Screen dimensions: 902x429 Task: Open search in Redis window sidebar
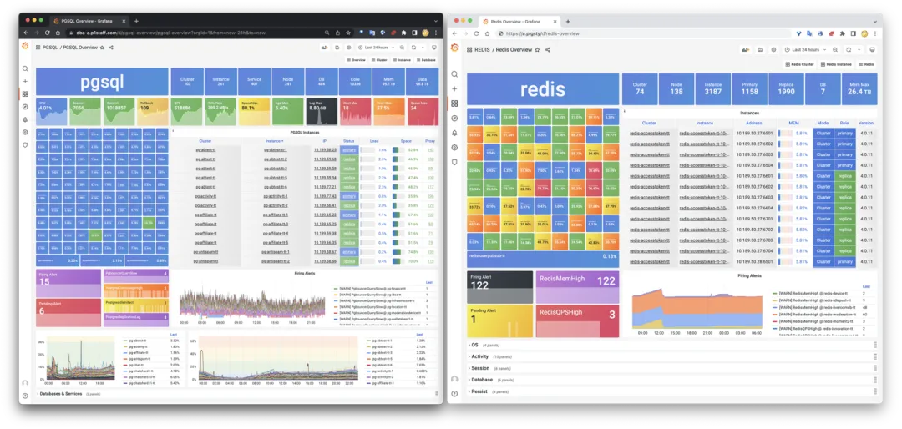454,74
